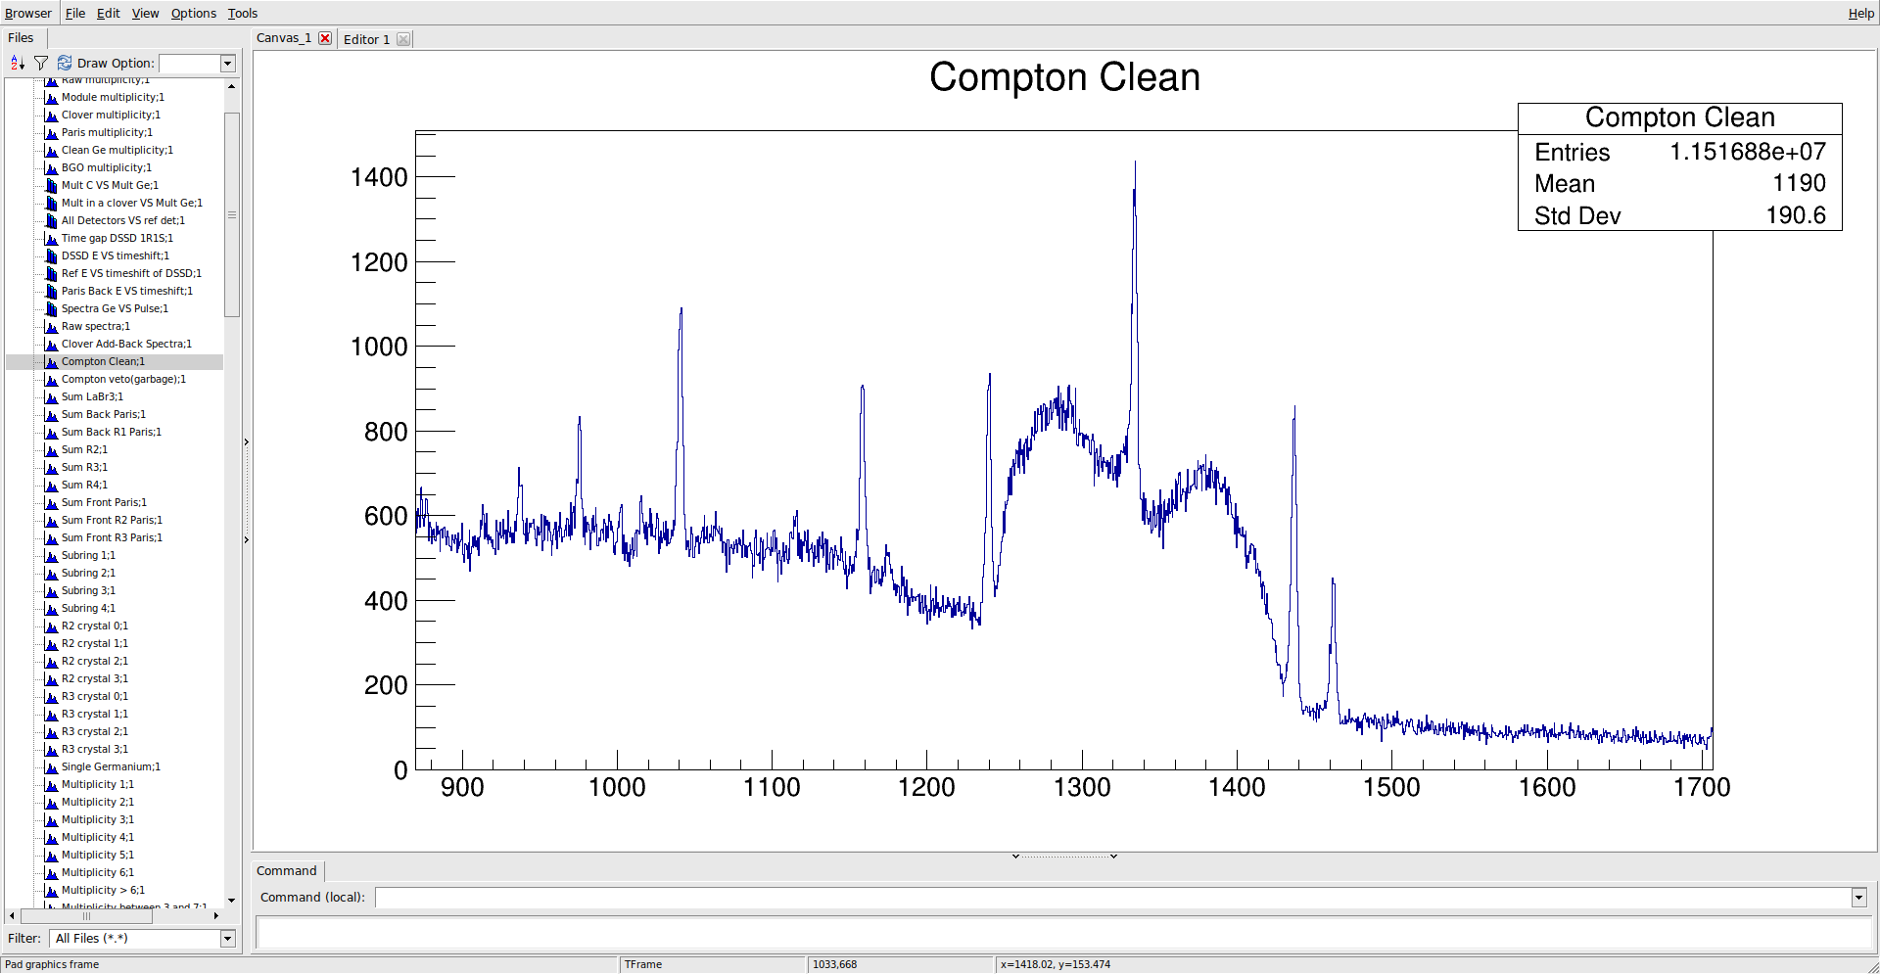Click the horizontal scrollbar in the Files panel
This screenshot has height=974, width=1880.
(86, 916)
